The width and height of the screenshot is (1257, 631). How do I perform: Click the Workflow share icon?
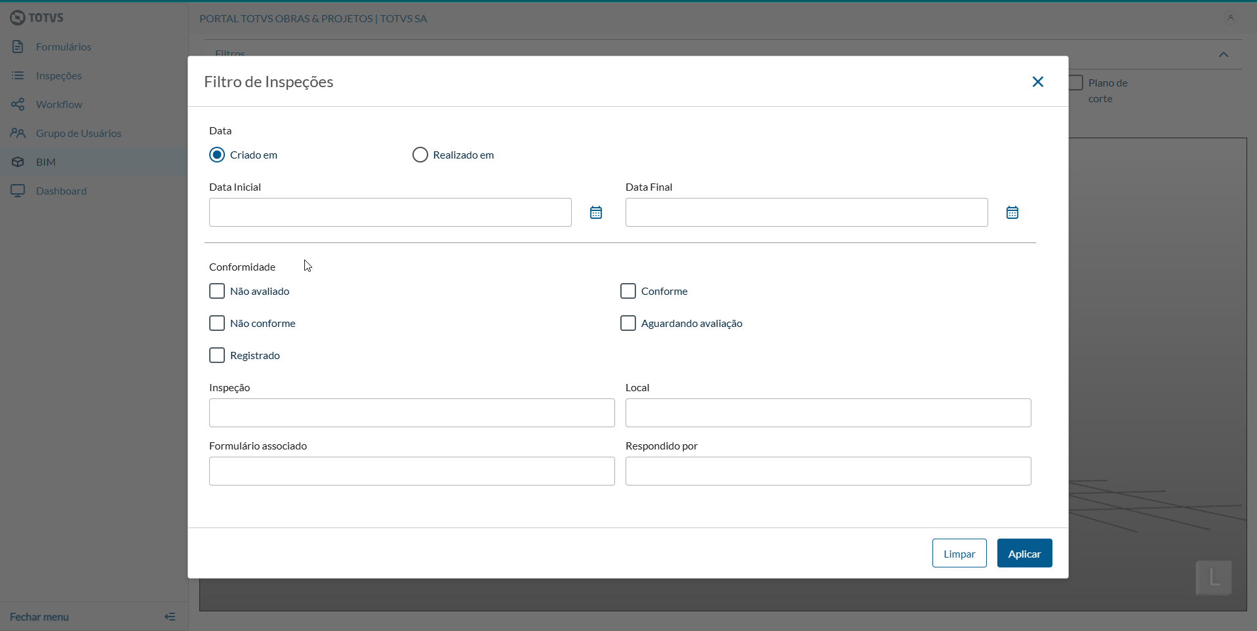coord(18,104)
